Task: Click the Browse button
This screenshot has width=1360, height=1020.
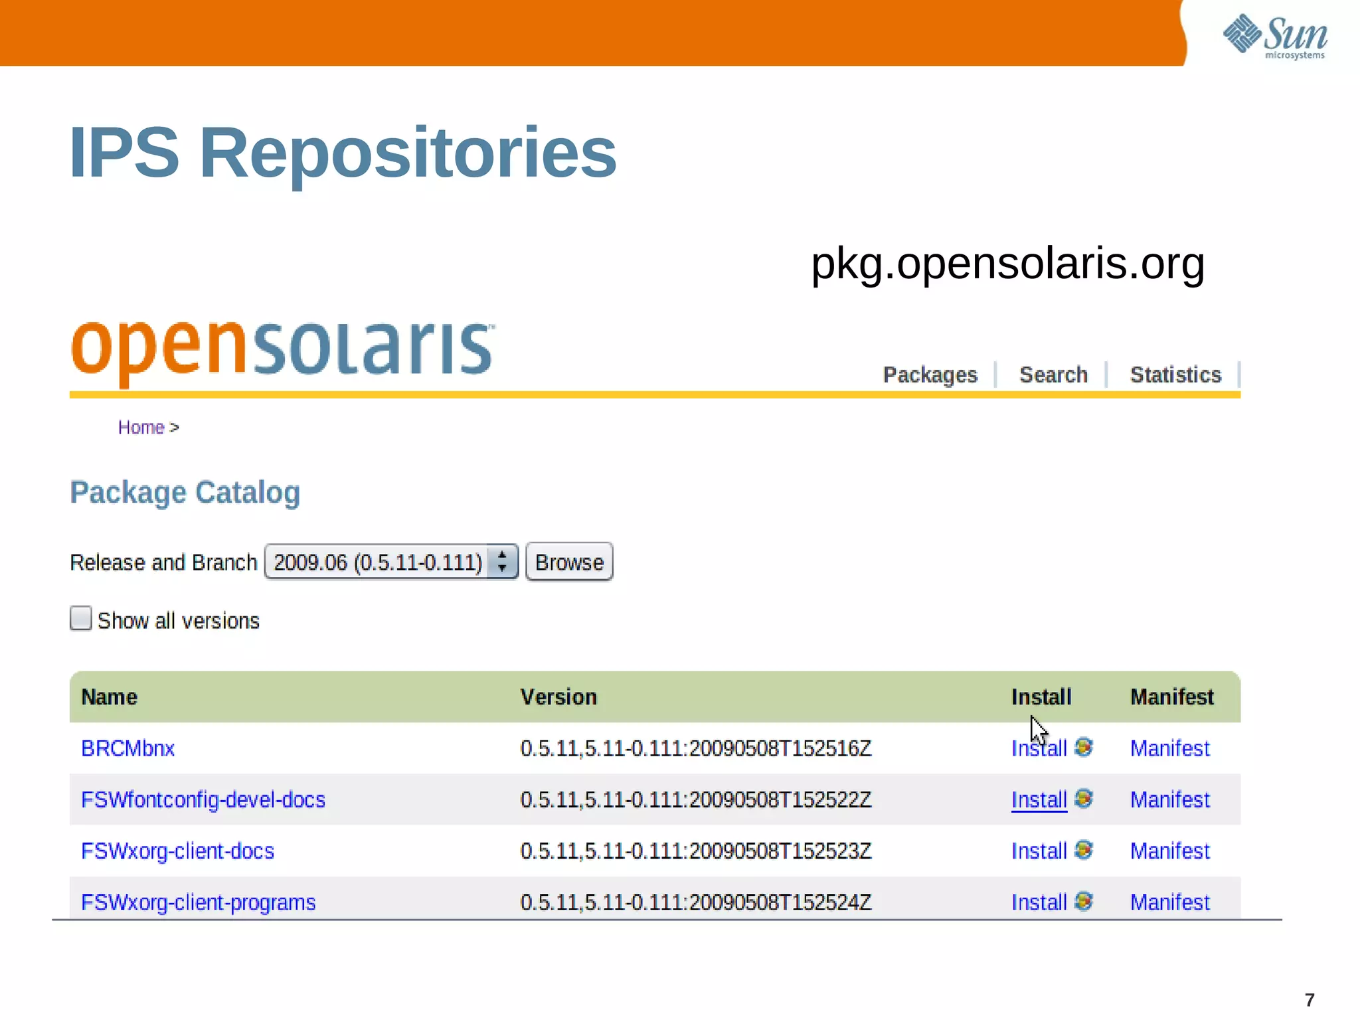Action: 569,562
